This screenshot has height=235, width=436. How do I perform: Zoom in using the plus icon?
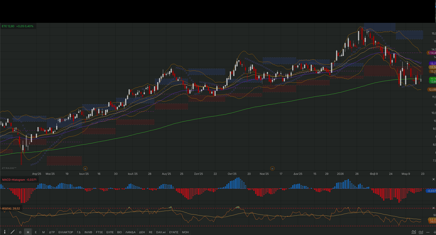pyautogui.click(x=434, y=232)
